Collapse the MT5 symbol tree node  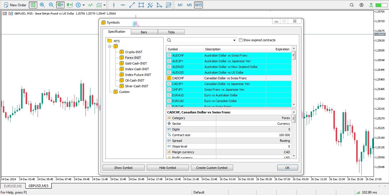pos(110,46)
